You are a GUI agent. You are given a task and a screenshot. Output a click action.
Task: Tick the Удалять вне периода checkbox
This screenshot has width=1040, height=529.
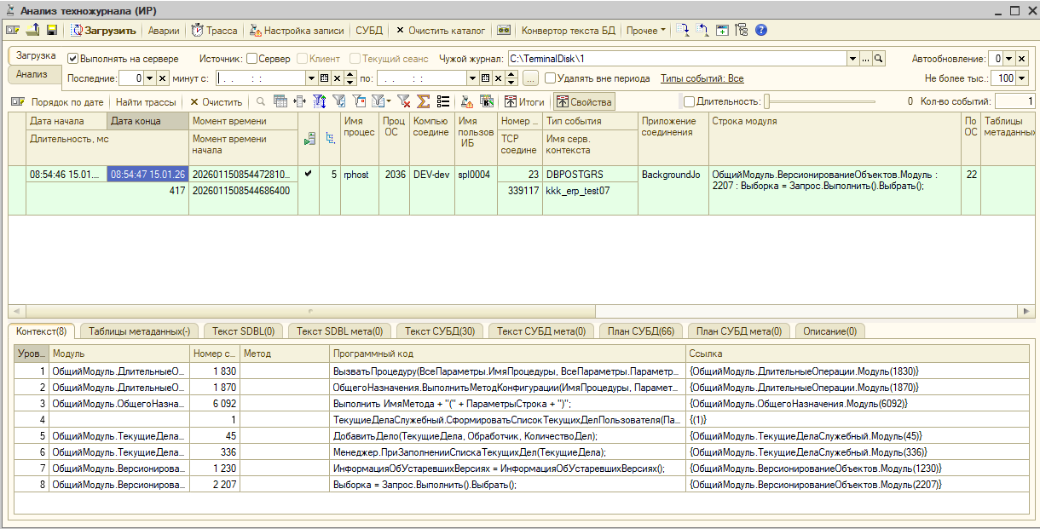tap(551, 78)
